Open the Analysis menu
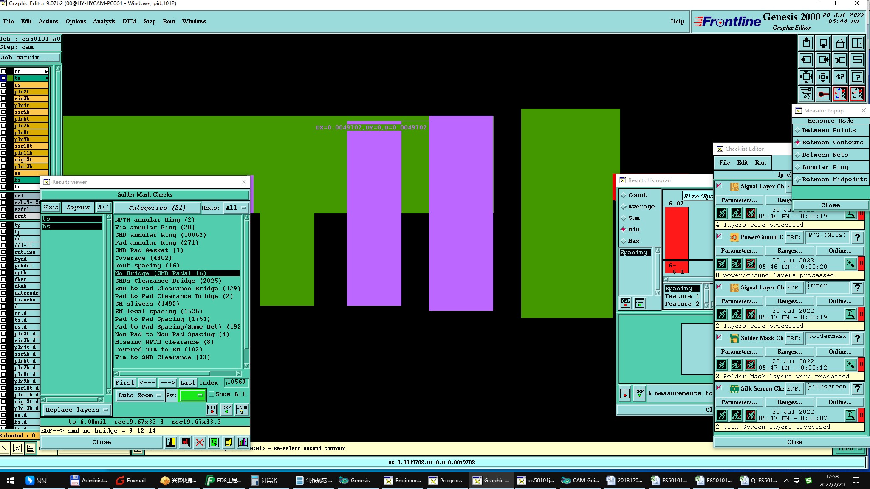This screenshot has height=489, width=870. pyautogui.click(x=104, y=21)
